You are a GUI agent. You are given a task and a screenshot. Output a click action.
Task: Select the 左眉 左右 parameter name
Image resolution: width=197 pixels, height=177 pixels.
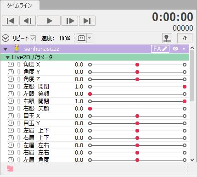36,145
